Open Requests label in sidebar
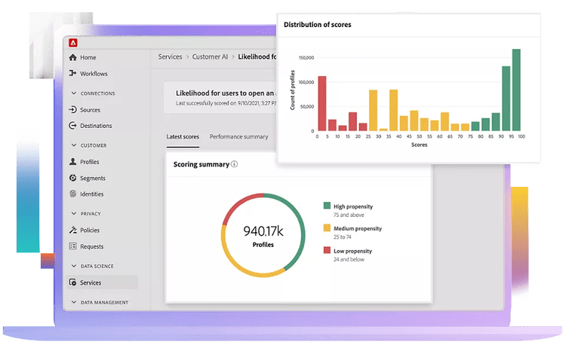The height and width of the screenshot is (354, 566). [x=91, y=247]
